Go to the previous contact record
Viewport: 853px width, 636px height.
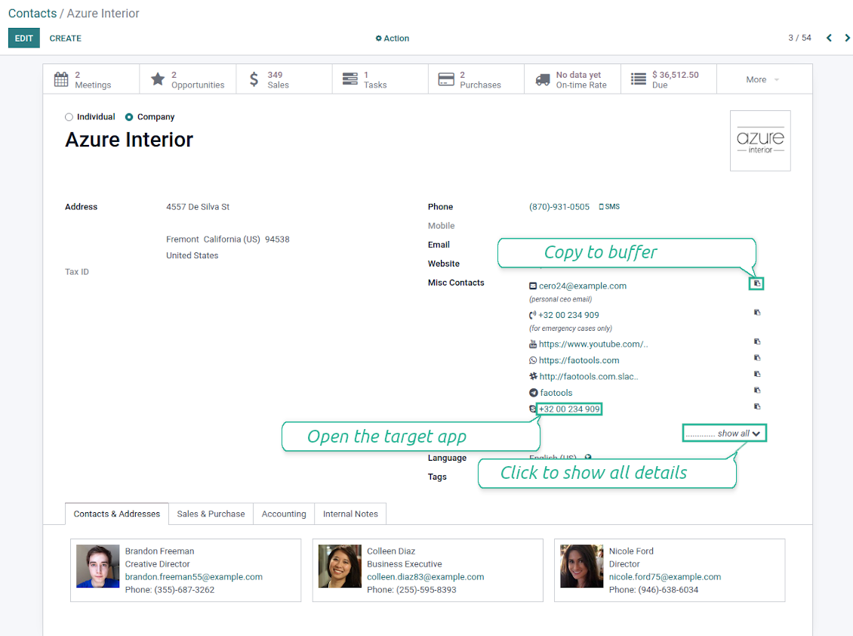[x=829, y=38]
